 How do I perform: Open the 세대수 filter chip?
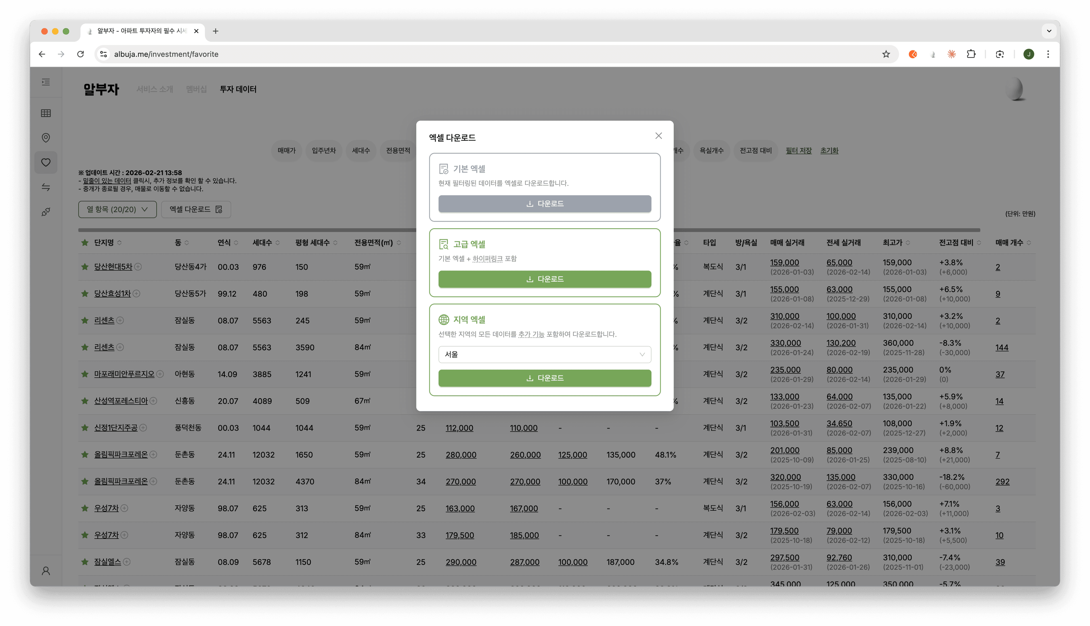pos(360,150)
